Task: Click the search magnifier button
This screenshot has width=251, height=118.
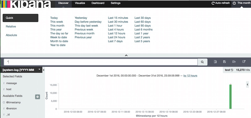Action: pos(202,62)
